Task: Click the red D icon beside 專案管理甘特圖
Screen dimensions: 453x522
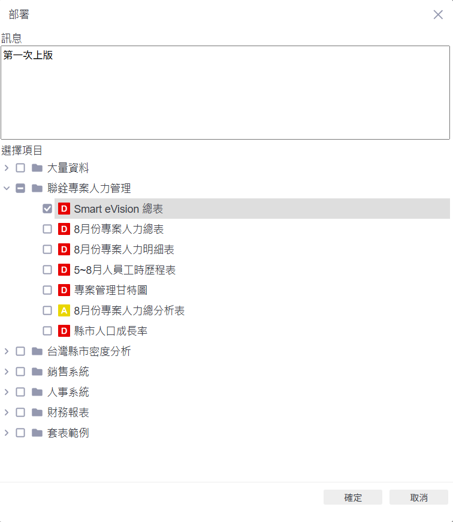Action: (x=64, y=290)
